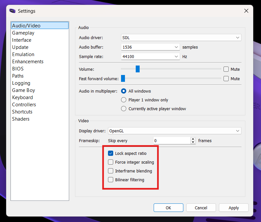The image size is (261, 222).
Task: Open the Controllers settings category
Action: 40,104
